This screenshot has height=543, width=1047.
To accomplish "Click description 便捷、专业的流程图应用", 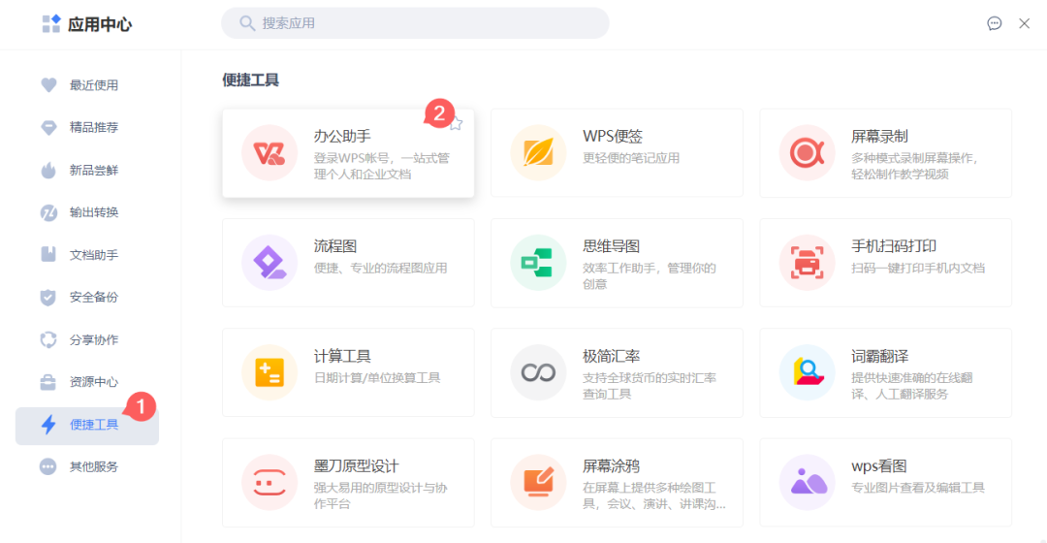I will [381, 269].
